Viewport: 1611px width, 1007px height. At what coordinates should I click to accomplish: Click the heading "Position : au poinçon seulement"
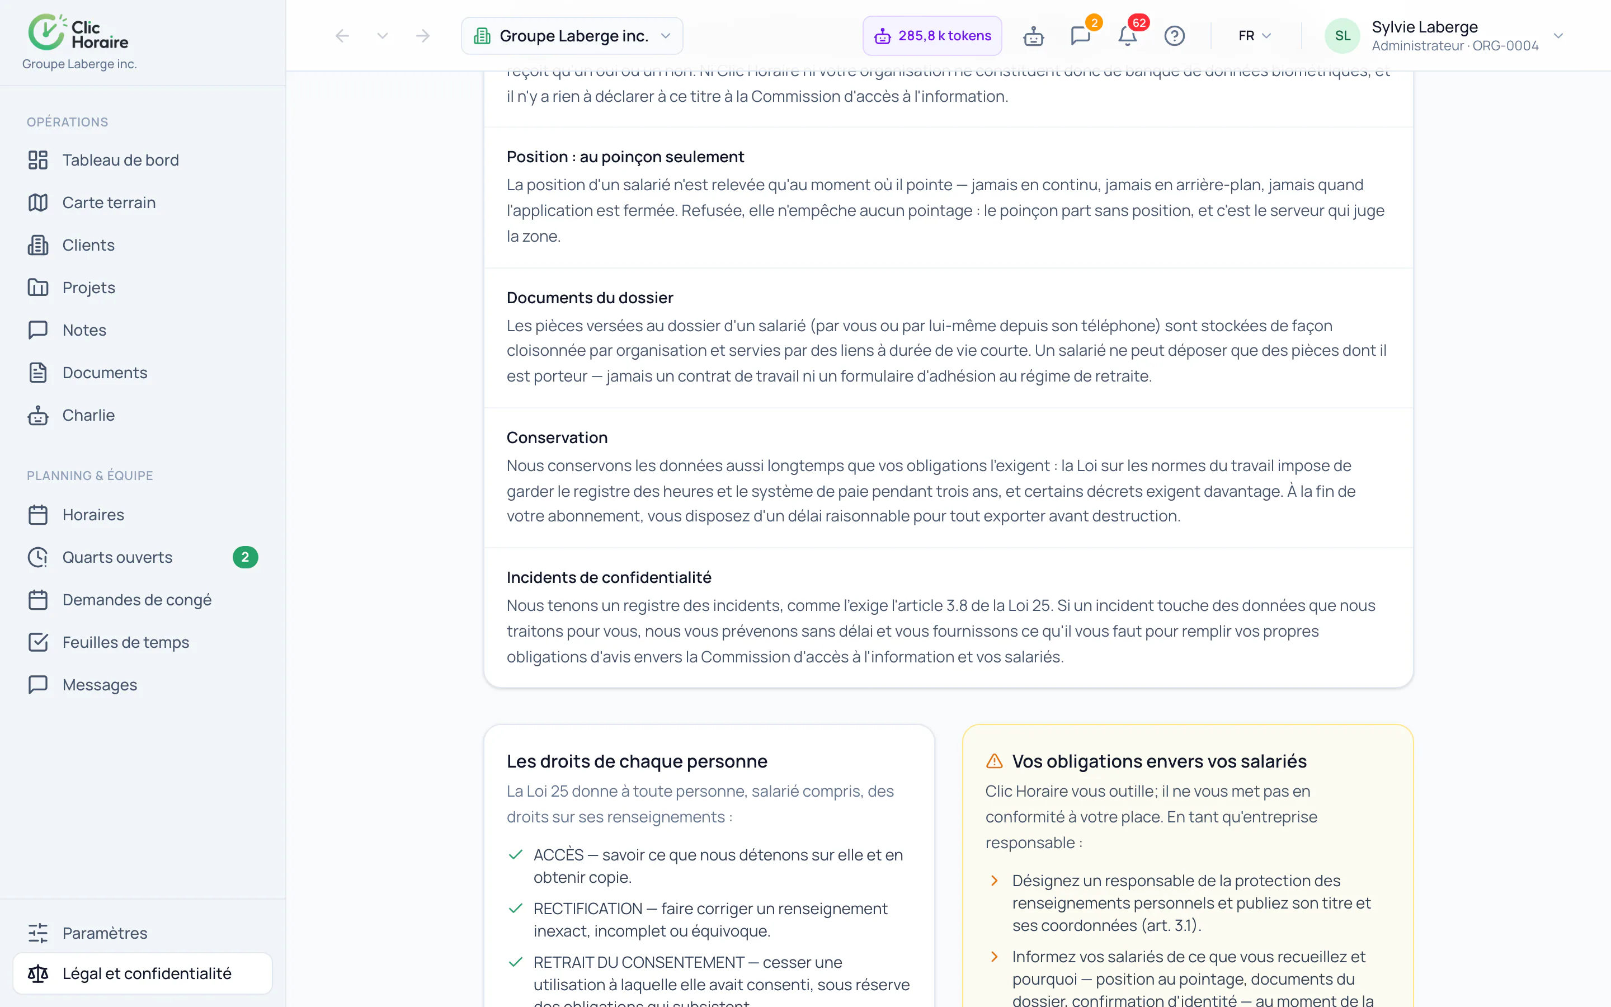[625, 157]
